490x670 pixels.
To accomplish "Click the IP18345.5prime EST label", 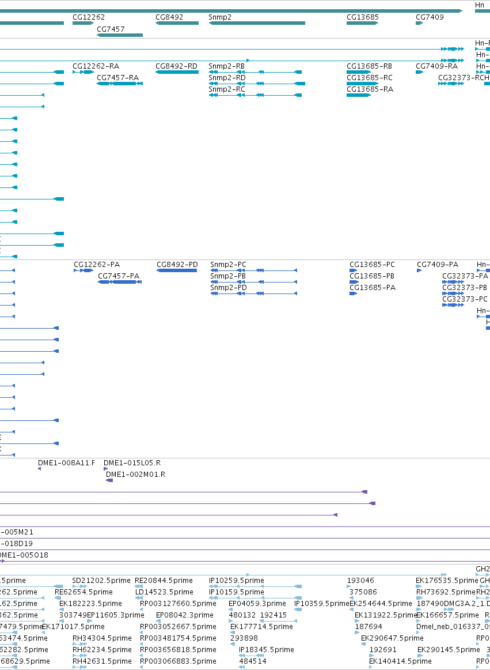I will [x=267, y=650].
